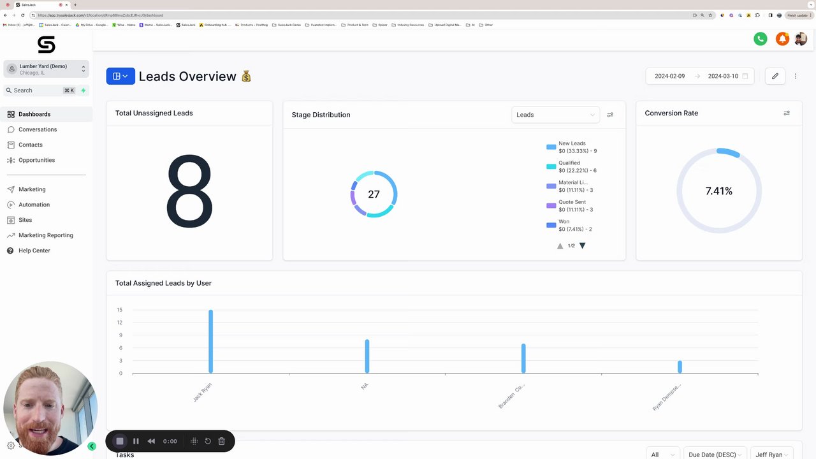The image size is (816, 459).
Task: Click the green lightning quick-actions icon
Action: (x=84, y=91)
